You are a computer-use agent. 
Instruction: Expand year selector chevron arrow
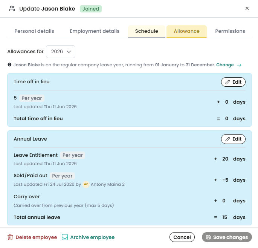[69, 52]
